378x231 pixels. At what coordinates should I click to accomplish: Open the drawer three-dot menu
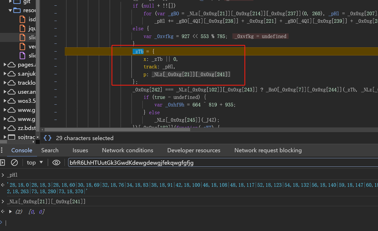2,150
